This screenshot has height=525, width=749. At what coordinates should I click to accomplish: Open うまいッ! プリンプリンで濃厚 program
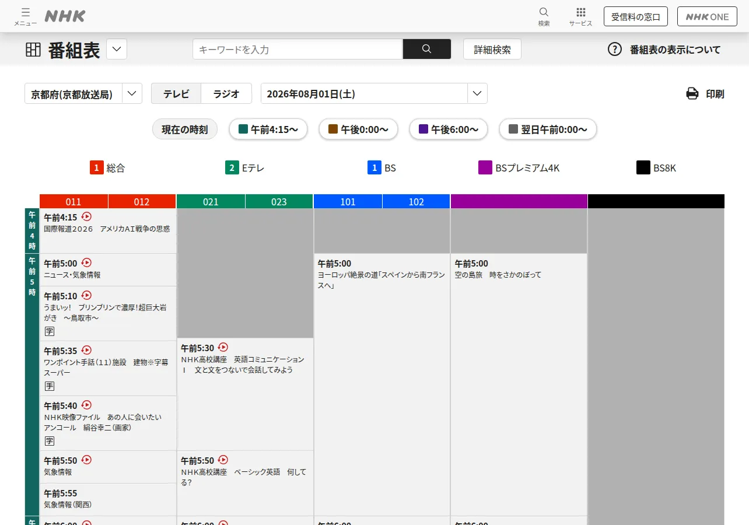click(108, 313)
